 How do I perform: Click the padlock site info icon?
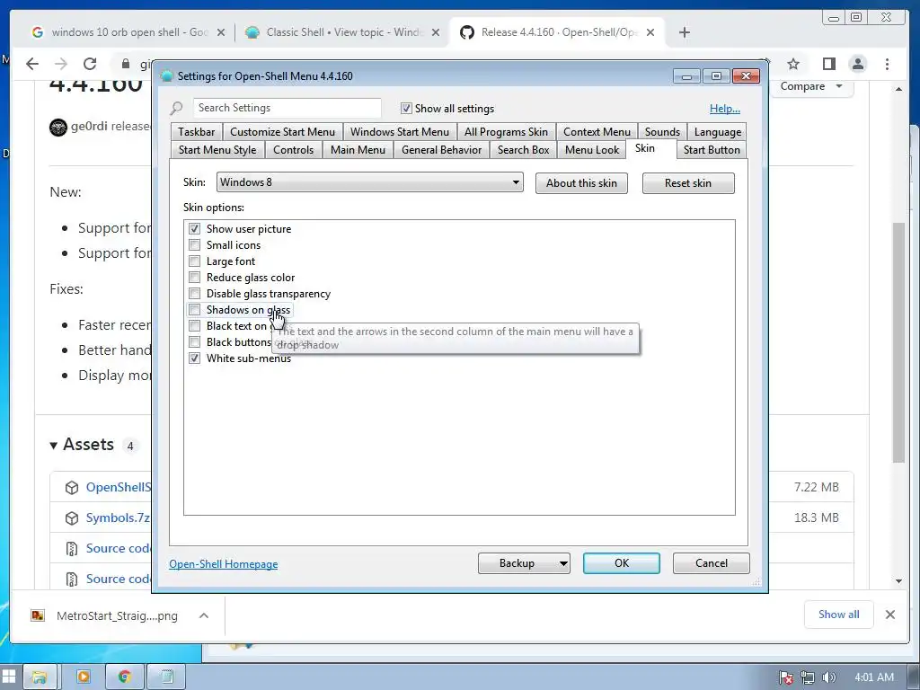(x=125, y=64)
